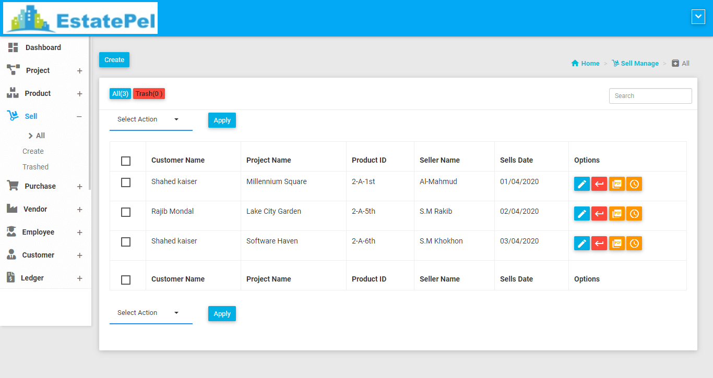Viewport: 713px width, 378px height.
Task: Collapse the Sell menu with minus sign
Action: 79,117
